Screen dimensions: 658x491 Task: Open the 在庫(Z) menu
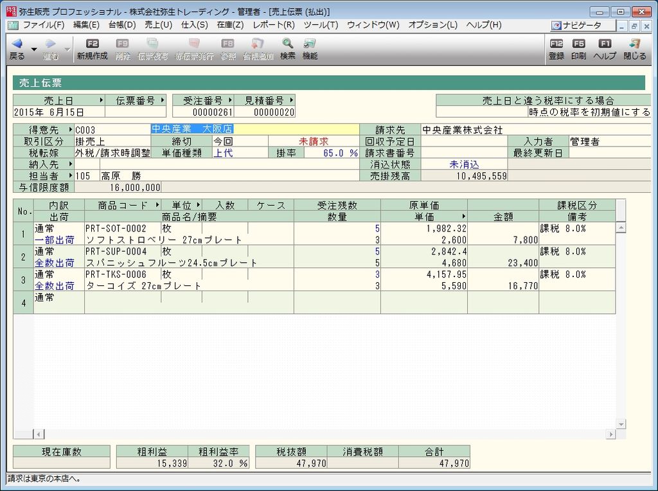tap(230, 25)
